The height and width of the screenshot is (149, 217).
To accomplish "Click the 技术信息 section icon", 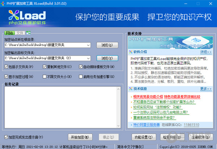I will pos(131,89).
